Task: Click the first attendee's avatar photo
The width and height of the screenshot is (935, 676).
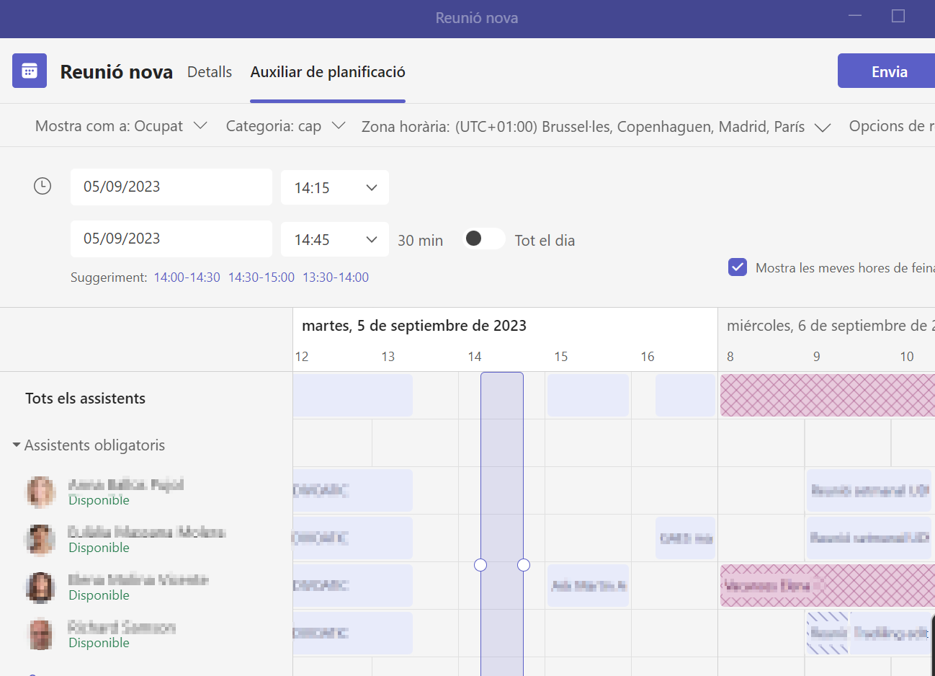Action: [x=41, y=492]
